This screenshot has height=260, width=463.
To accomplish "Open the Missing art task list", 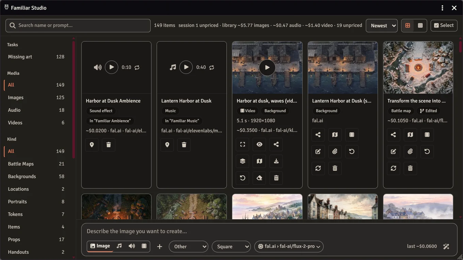I will (x=36, y=57).
